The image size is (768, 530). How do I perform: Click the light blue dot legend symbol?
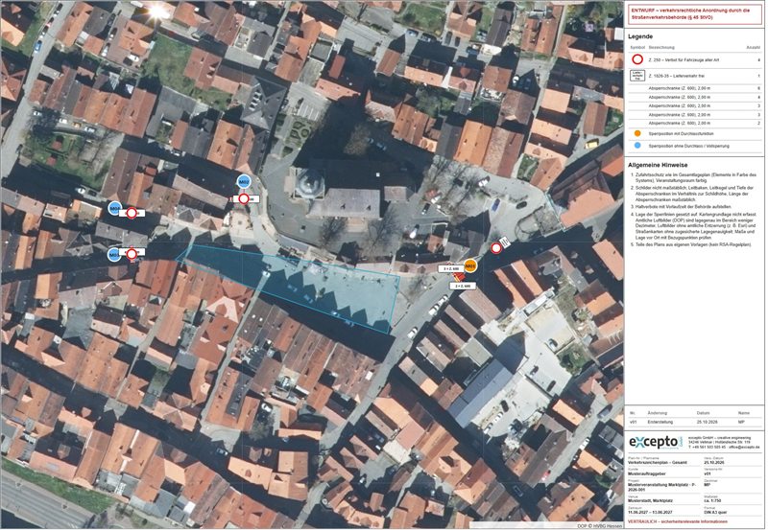tap(637, 146)
